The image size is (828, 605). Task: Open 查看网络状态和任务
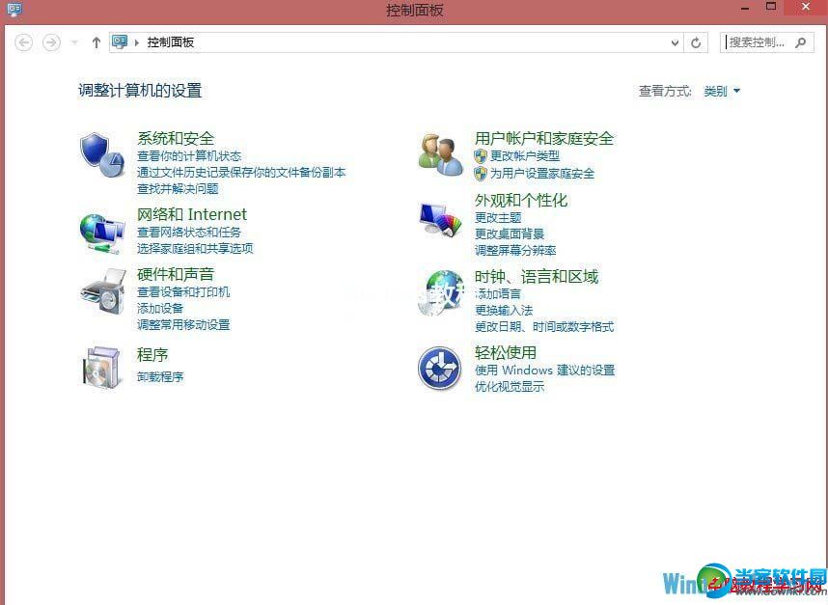point(189,233)
